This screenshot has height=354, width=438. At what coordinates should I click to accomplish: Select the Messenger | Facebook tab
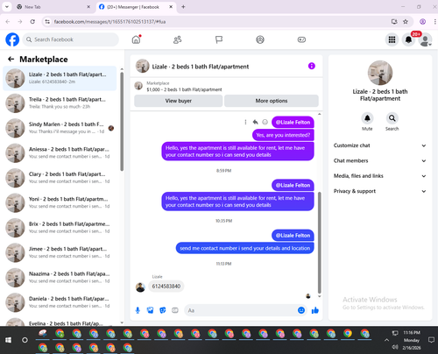pyautogui.click(x=136, y=7)
